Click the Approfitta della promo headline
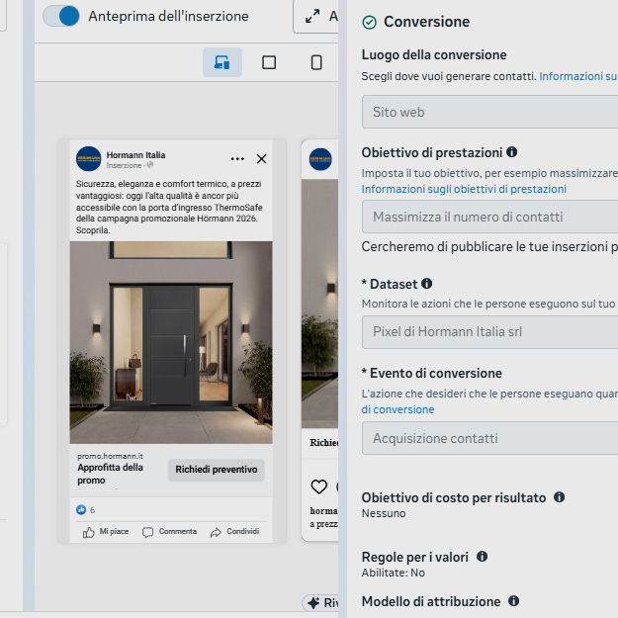618x618 pixels. 111,474
